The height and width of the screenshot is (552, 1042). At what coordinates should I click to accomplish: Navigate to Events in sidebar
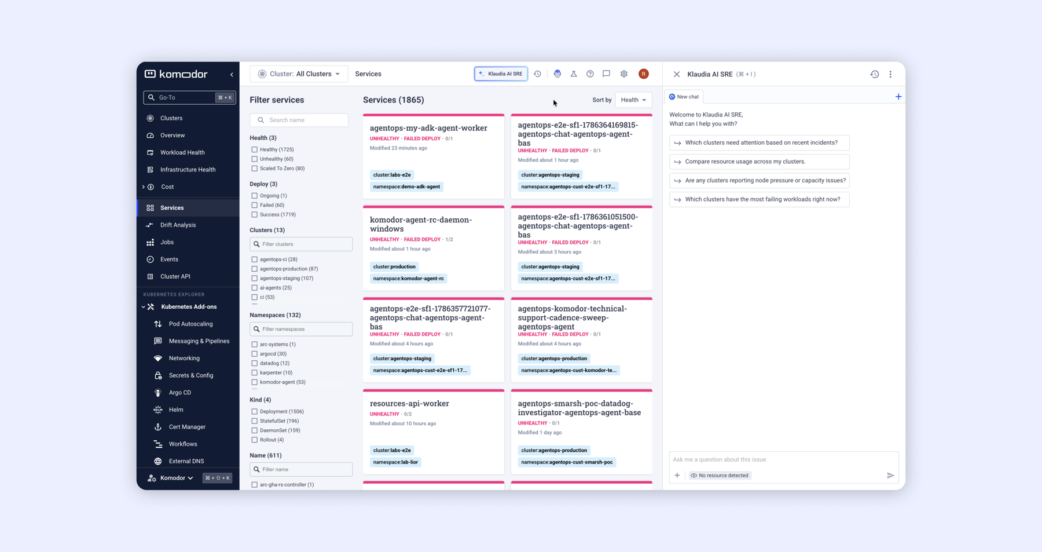click(x=169, y=259)
